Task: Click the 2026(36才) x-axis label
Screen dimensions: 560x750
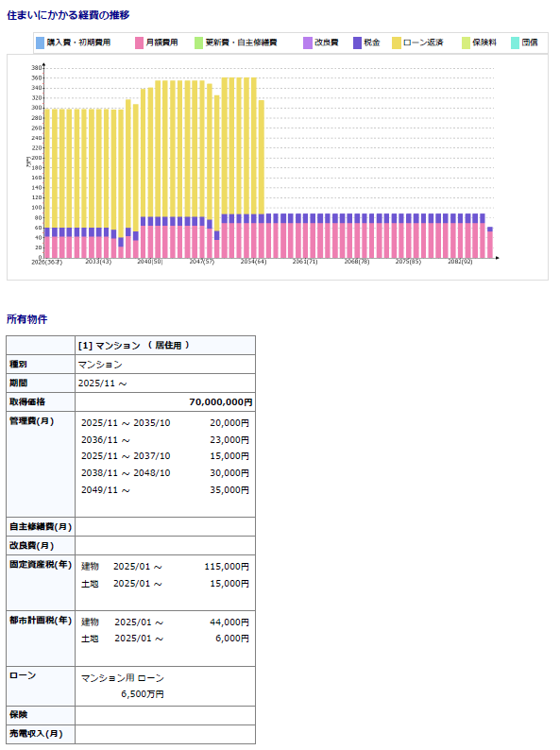Action: pos(46,262)
